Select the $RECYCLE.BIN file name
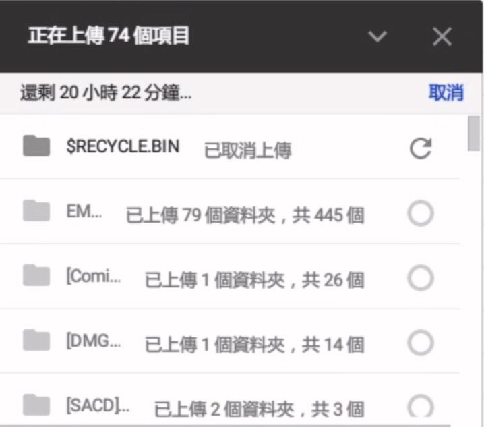484x427 pixels. 123,146
